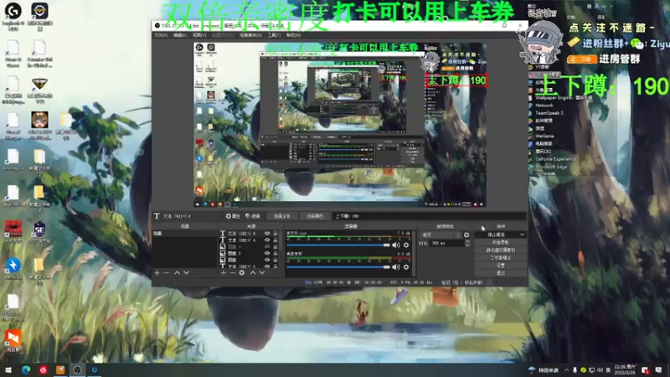The image size is (670, 377).
Task: Open red music app on taskbar
Action: (44, 369)
